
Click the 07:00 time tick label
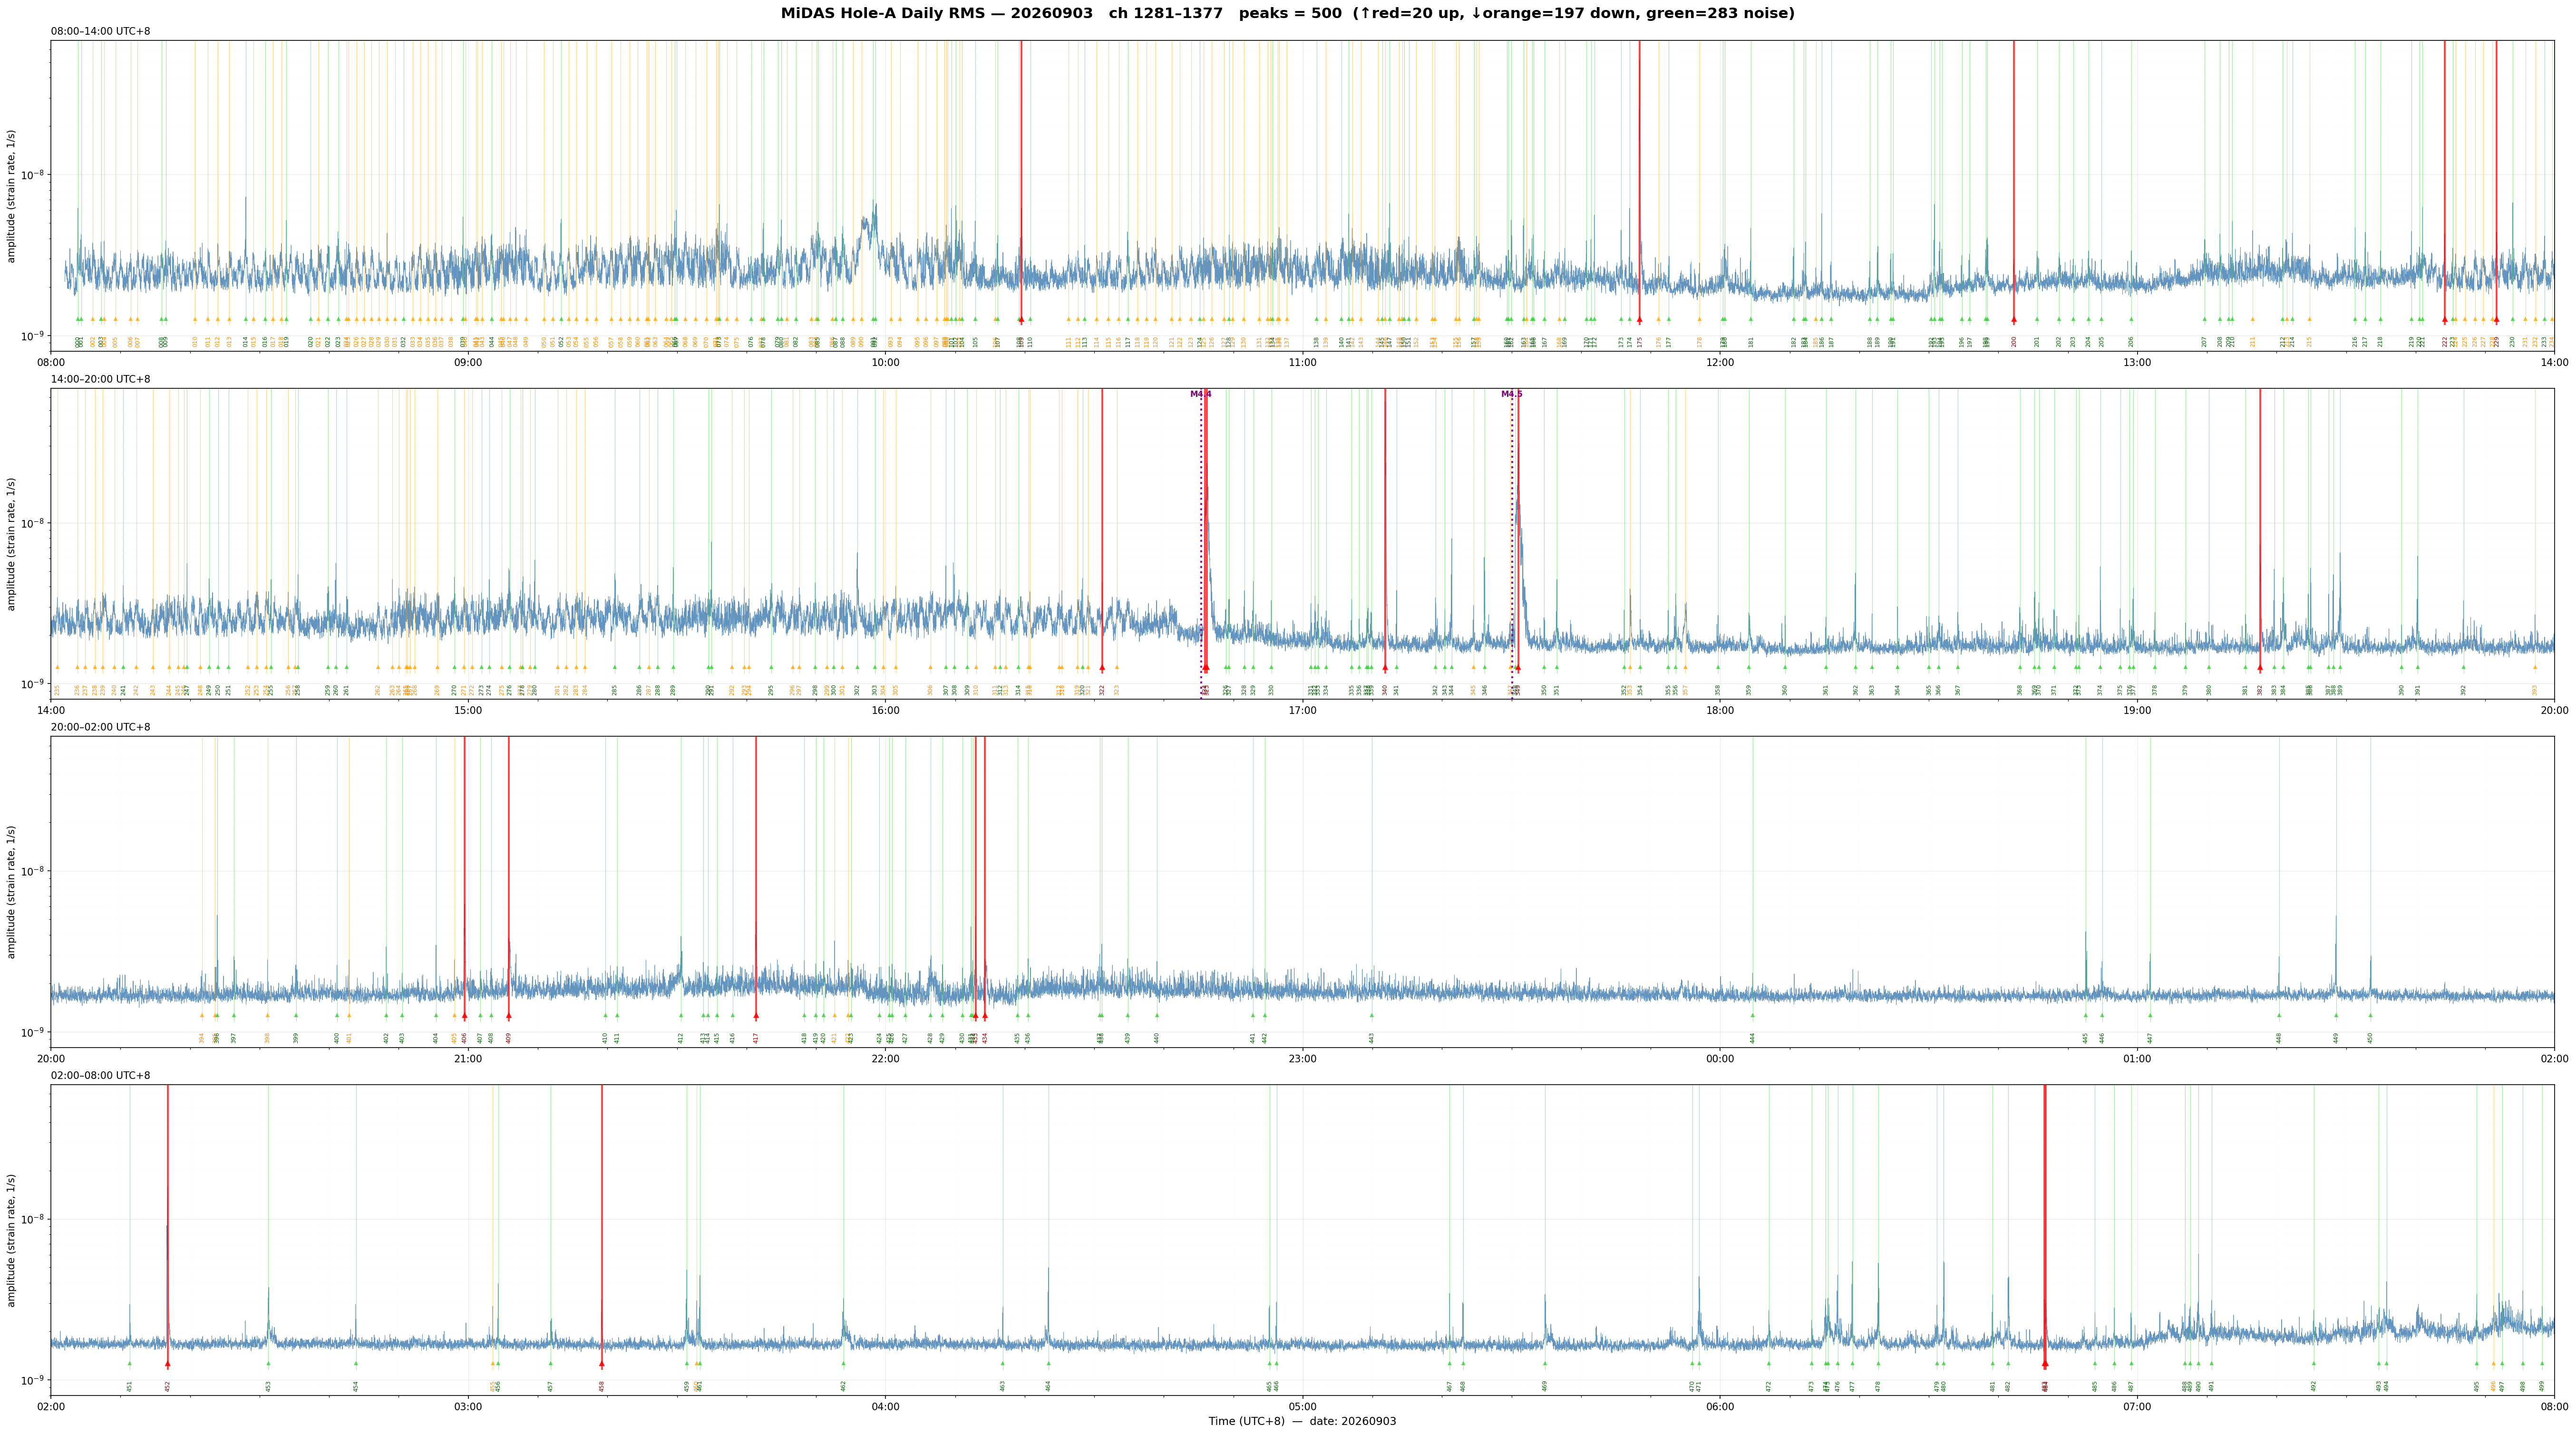[2137, 1407]
